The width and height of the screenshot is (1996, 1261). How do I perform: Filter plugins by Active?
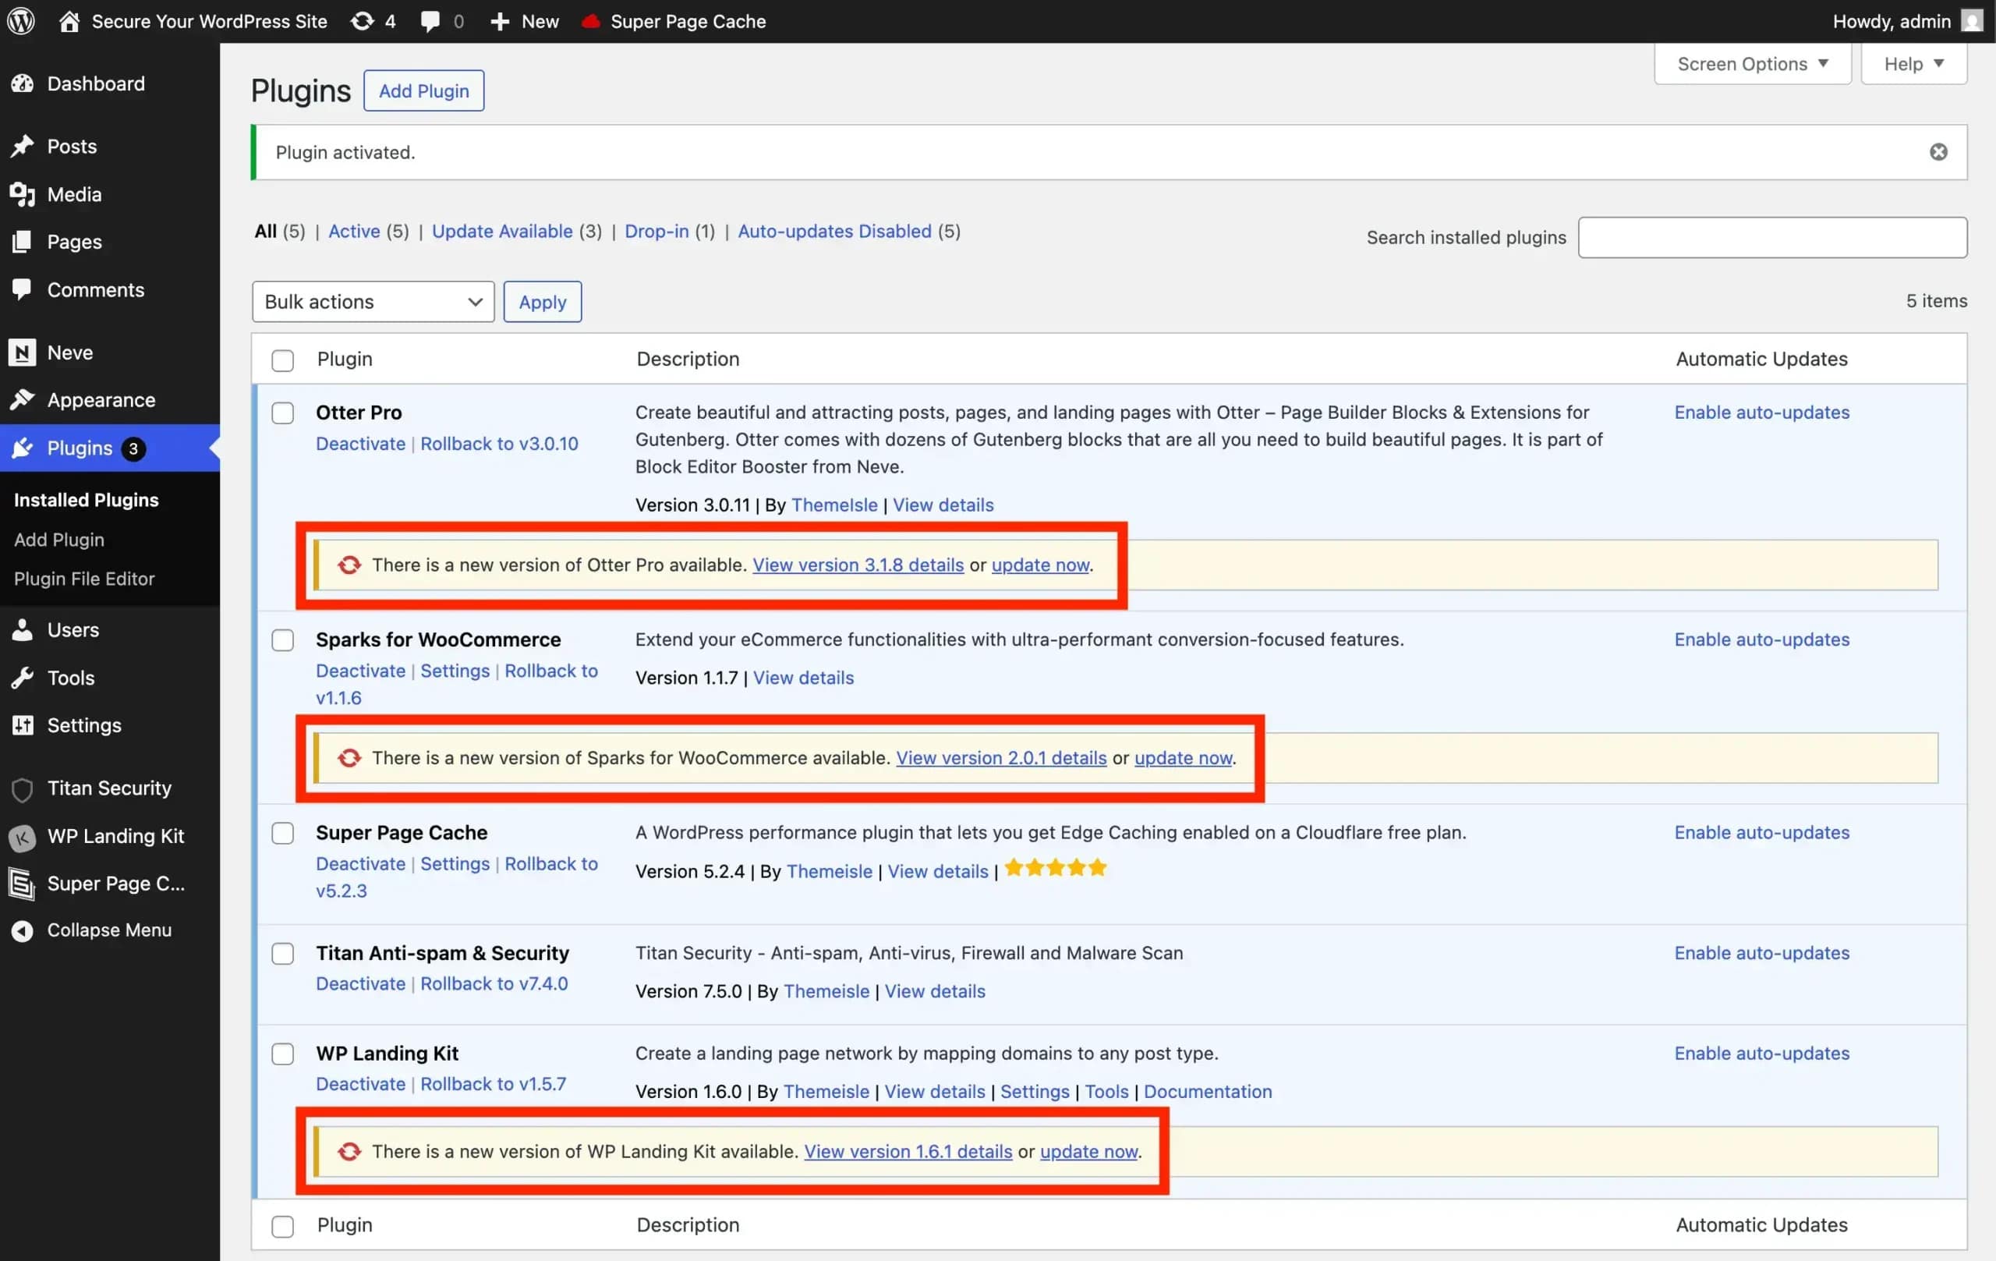(354, 232)
